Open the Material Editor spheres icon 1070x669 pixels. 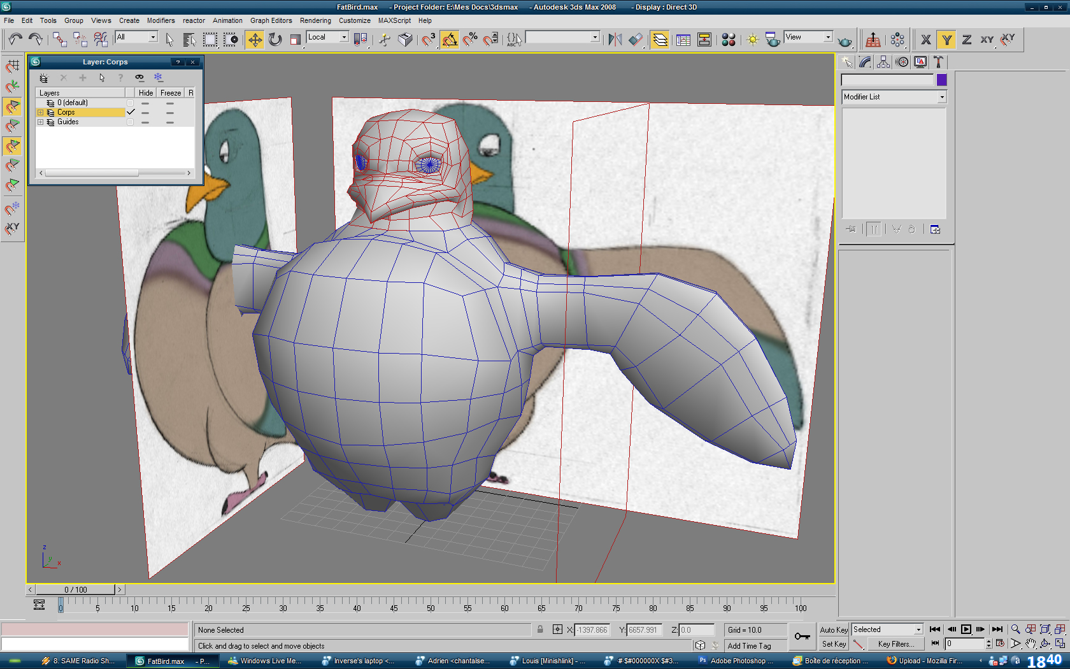[x=729, y=40]
